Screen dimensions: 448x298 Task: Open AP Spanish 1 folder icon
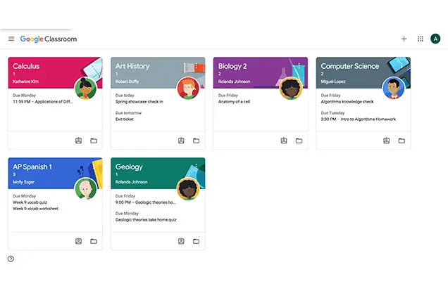pyautogui.click(x=94, y=241)
